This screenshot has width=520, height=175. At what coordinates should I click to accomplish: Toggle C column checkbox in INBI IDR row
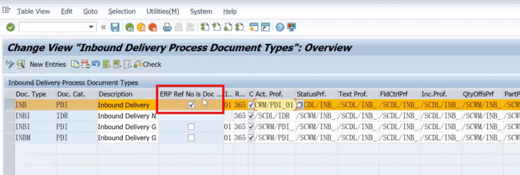click(251, 116)
